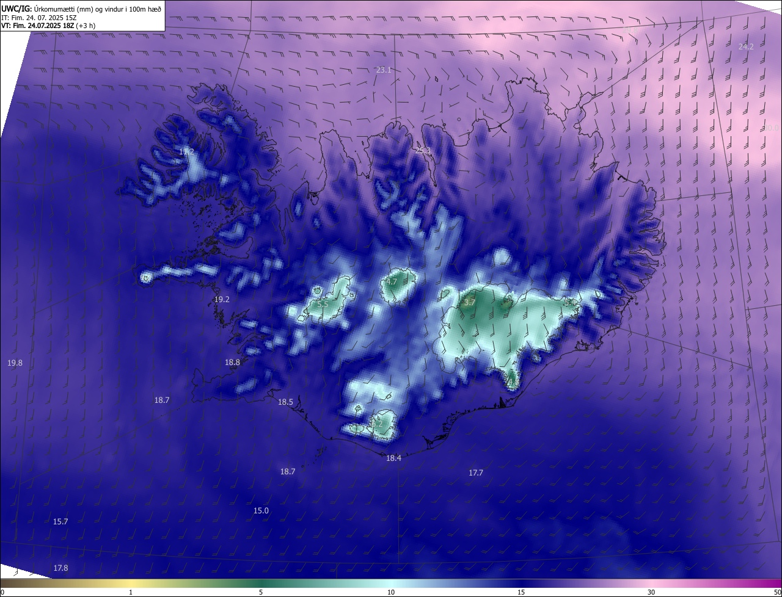
Task: Click the 15.0 value label on the map
Action: tap(261, 510)
